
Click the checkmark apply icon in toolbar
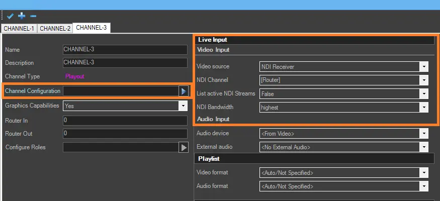(x=10, y=16)
